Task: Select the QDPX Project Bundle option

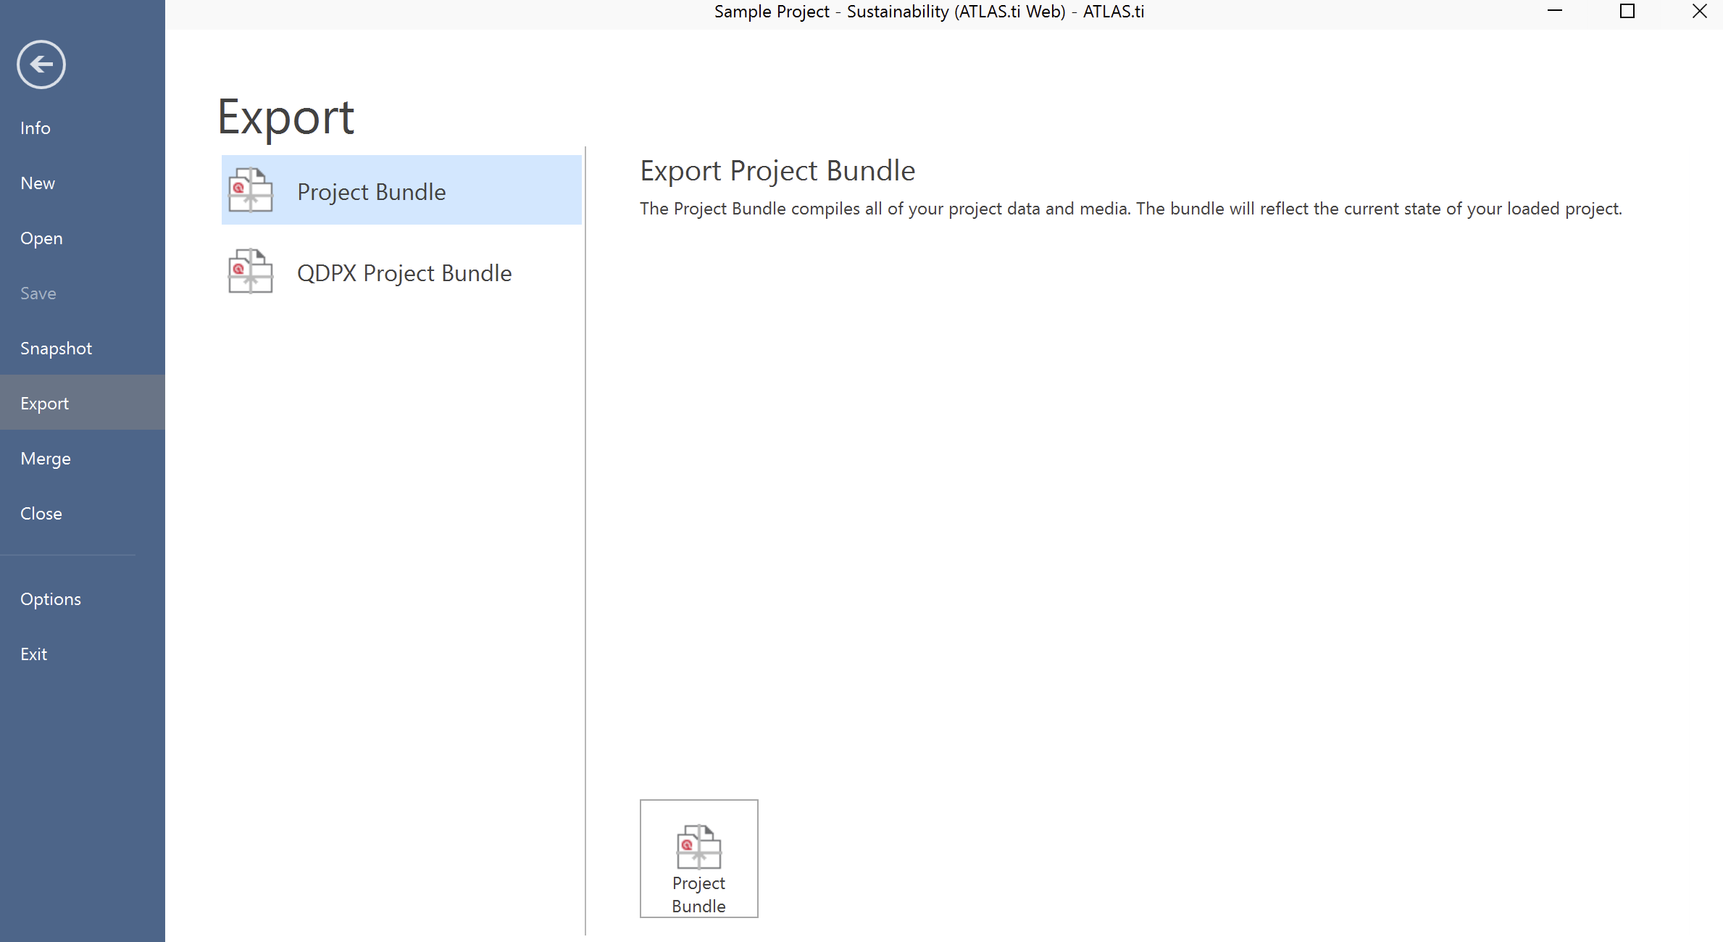Action: coord(404,273)
